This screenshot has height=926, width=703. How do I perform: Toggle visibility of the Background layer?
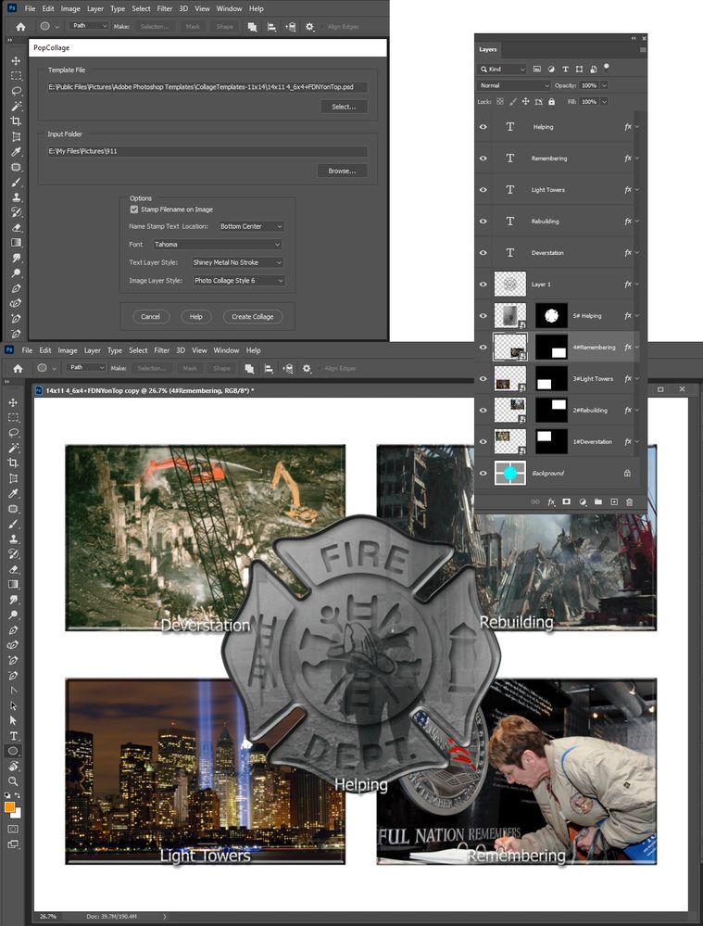click(x=483, y=473)
